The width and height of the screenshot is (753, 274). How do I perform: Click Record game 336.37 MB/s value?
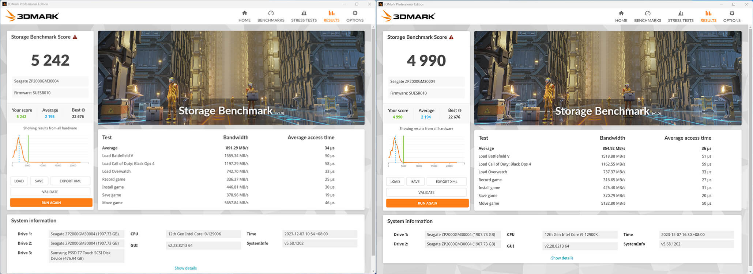(x=237, y=180)
